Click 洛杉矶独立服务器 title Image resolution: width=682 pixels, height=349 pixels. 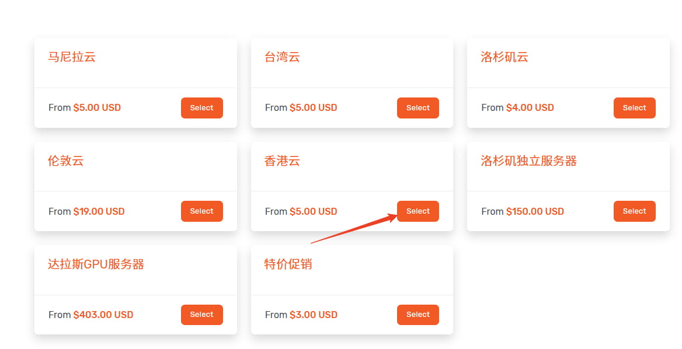click(x=528, y=161)
